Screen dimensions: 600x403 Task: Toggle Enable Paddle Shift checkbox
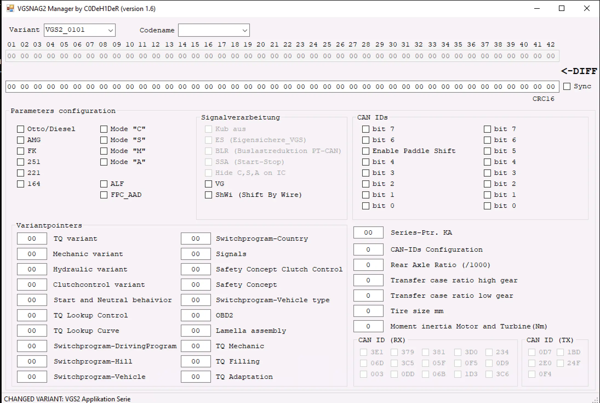click(366, 151)
